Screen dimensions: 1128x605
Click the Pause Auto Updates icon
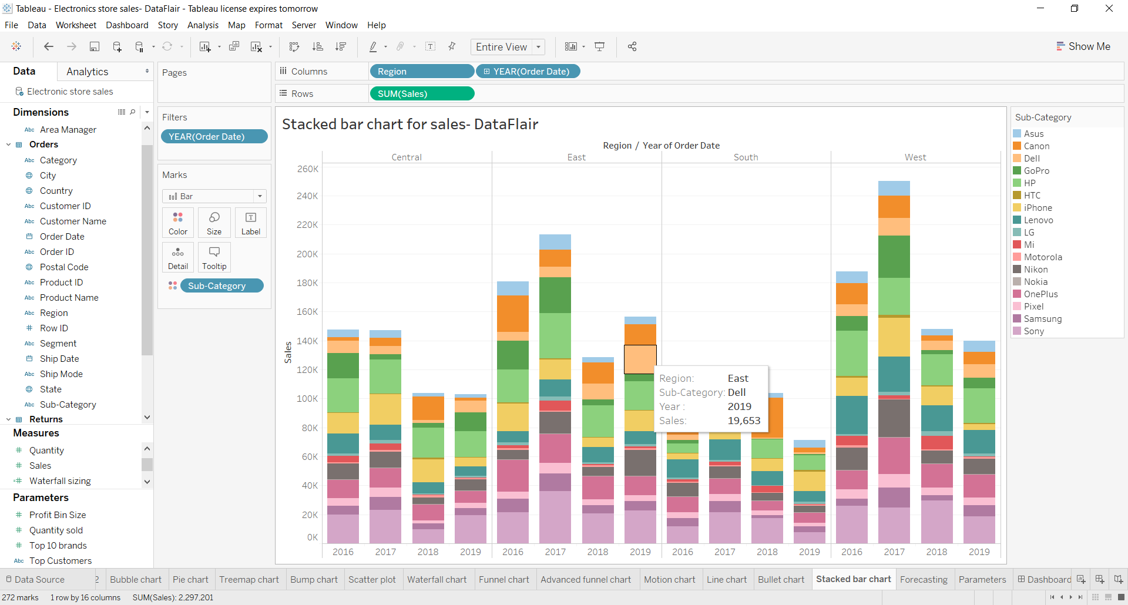point(139,46)
